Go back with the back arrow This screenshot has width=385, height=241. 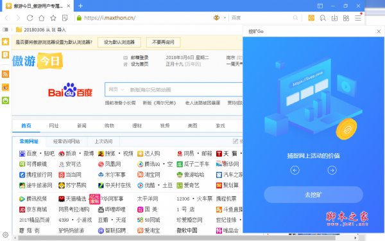tap(6, 18)
